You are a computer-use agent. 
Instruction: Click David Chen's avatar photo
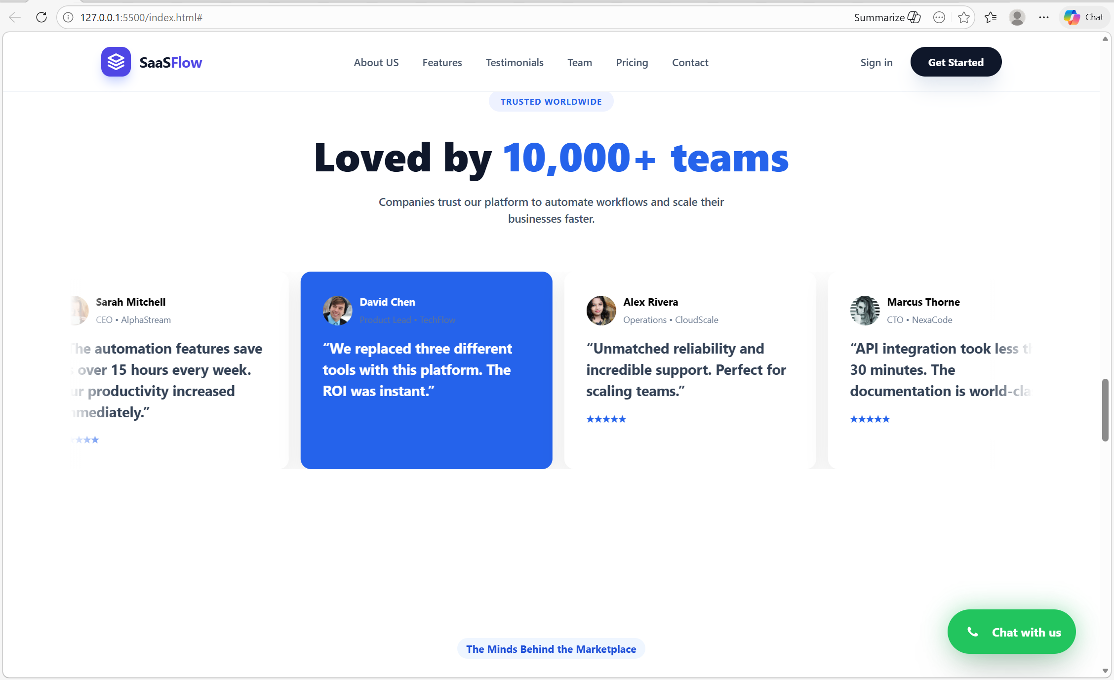click(x=337, y=310)
